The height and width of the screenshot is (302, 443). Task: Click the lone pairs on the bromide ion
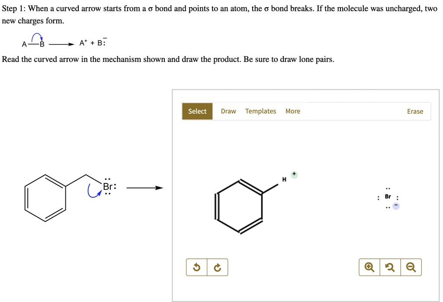(387, 188)
